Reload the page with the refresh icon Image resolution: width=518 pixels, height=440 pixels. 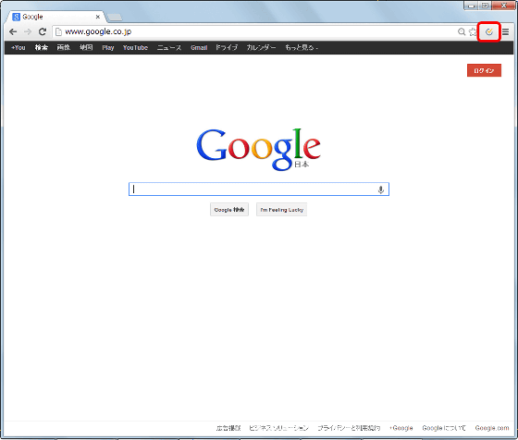point(43,31)
